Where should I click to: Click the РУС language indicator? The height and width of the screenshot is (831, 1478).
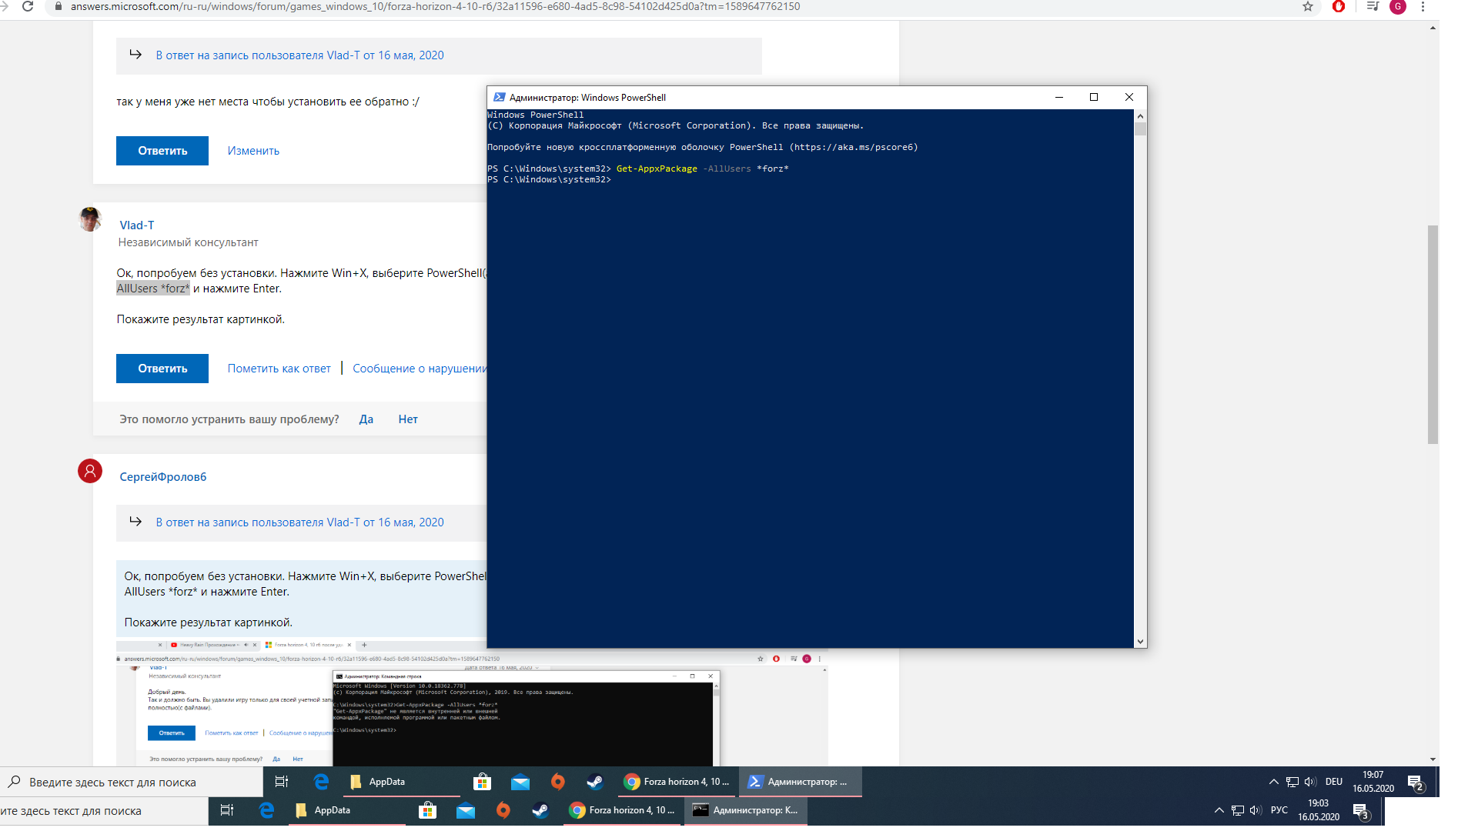tap(1279, 810)
